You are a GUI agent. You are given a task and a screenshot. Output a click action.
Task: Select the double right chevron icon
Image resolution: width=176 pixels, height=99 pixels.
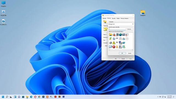[x=117, y=42]
